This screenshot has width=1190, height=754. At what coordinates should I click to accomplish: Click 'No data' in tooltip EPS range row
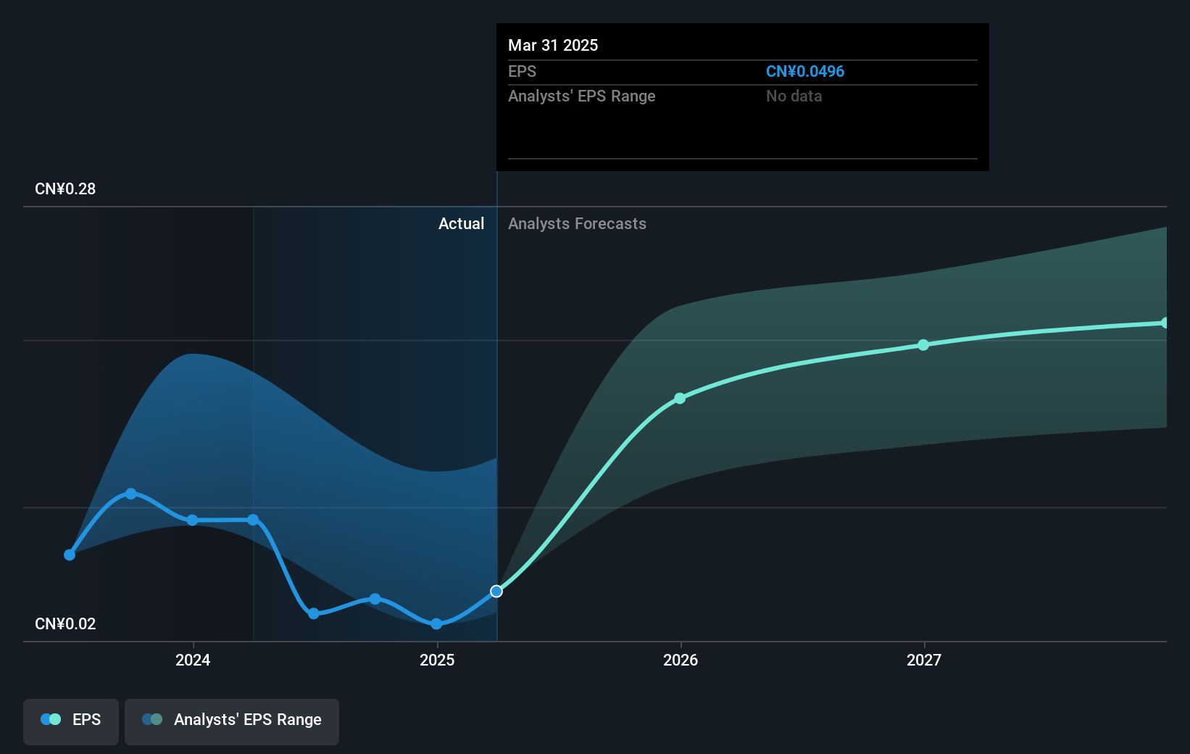tap(794, 96)
